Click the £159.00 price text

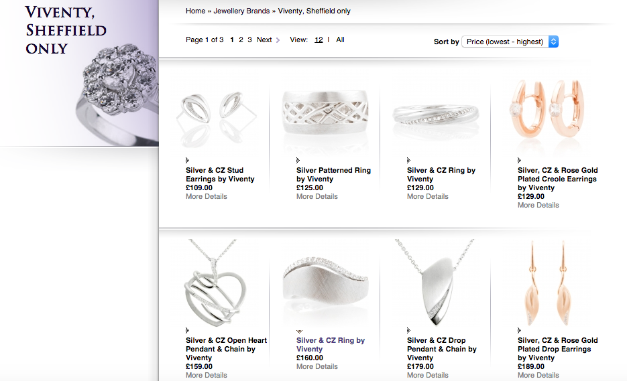[199, 367]
